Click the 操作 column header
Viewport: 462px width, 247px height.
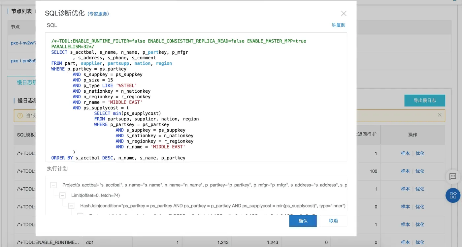(412, 135)
